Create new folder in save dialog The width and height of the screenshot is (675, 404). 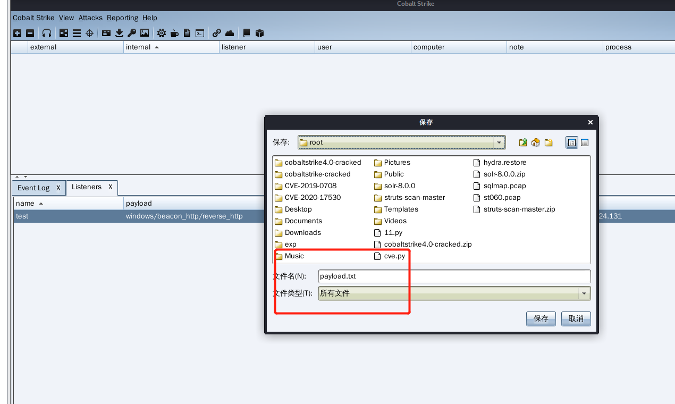coord(549,142)
